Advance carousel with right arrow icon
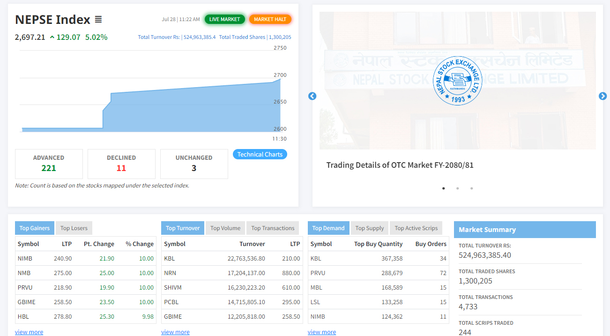610x336 pixels. pyautogui.click(x=603, y=96)
